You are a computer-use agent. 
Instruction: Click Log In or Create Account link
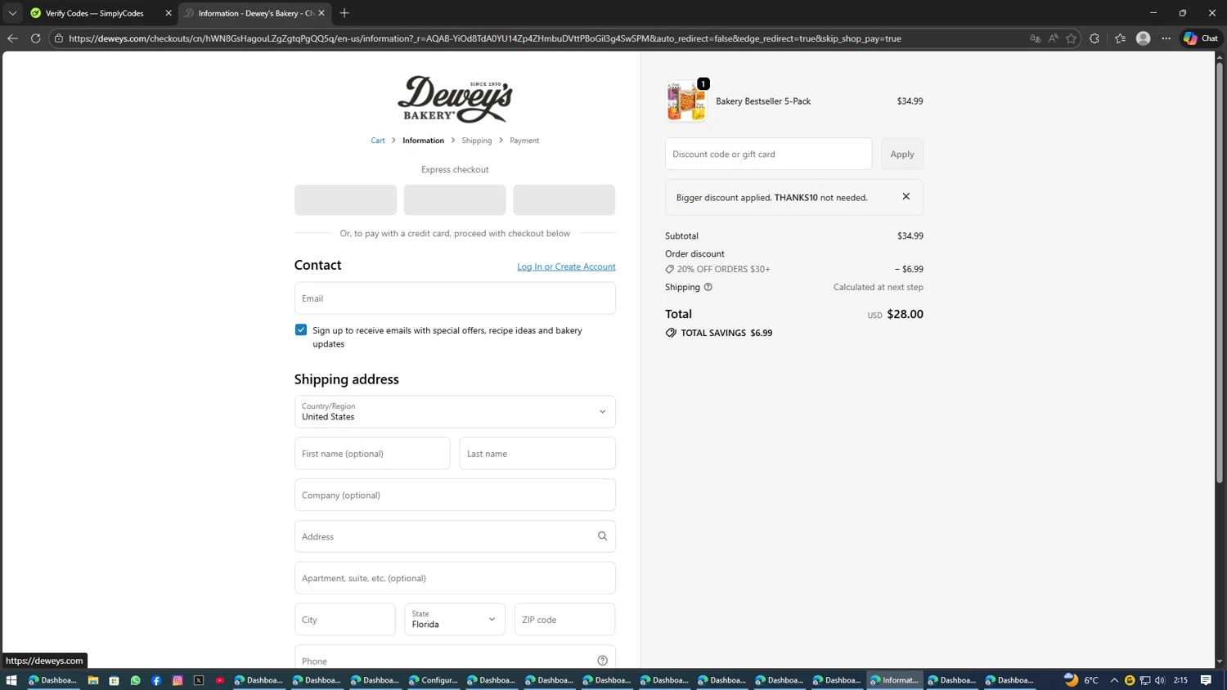click(x=566, y=267)
